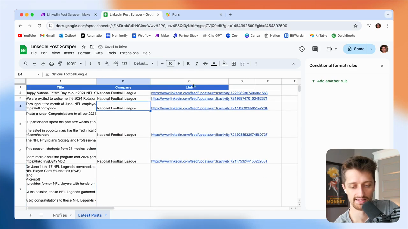Select the column D header
This screenshot has width=408, height=229.
pyautogui.click(x=241, y=81)
